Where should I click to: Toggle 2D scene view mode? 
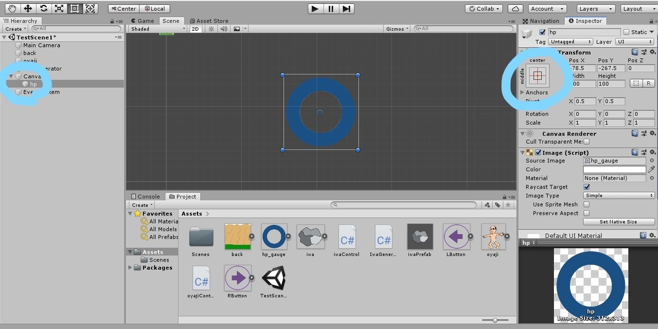point(195,29)
